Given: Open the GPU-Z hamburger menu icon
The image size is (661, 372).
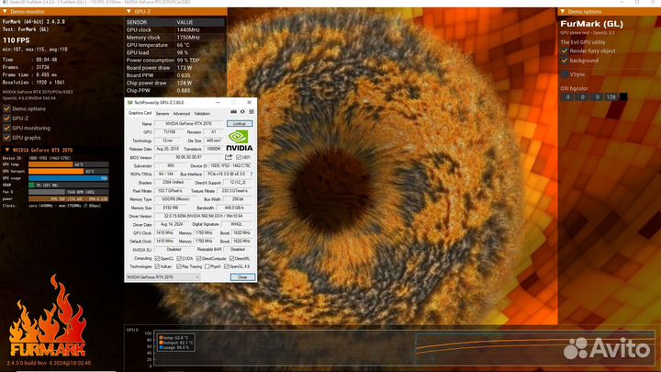Looking at the screenshot, I should [252, 112].
